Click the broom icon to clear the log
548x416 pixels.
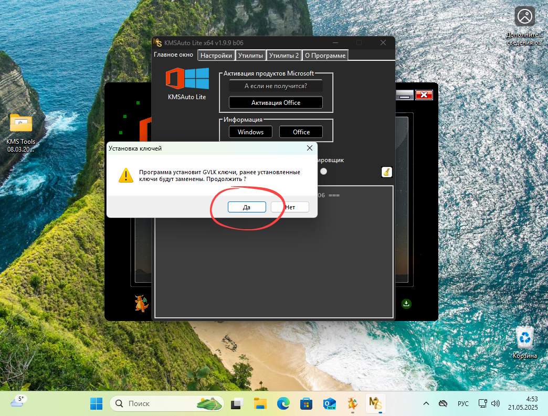point(387,172)
